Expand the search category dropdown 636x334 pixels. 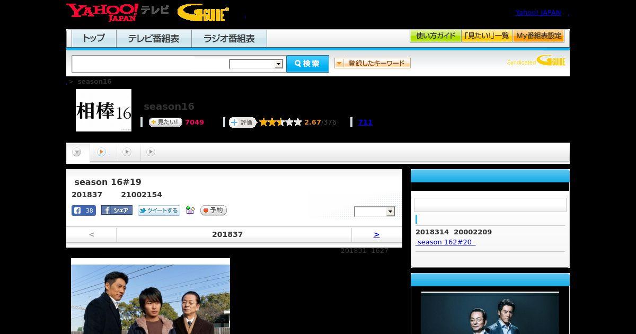click(x=257, y=64)
